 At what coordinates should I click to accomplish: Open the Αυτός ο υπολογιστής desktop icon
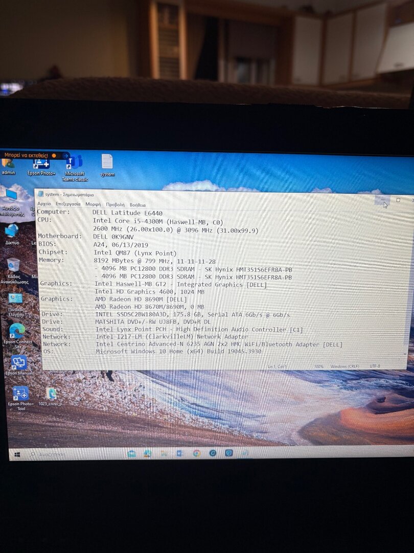[x=12, y=203]
